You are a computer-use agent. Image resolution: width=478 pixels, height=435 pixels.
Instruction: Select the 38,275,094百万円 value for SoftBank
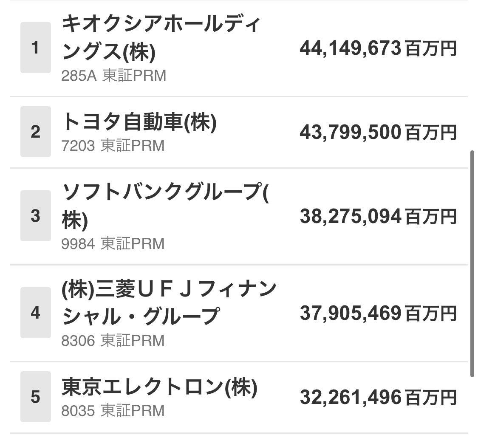click(378, 216)
